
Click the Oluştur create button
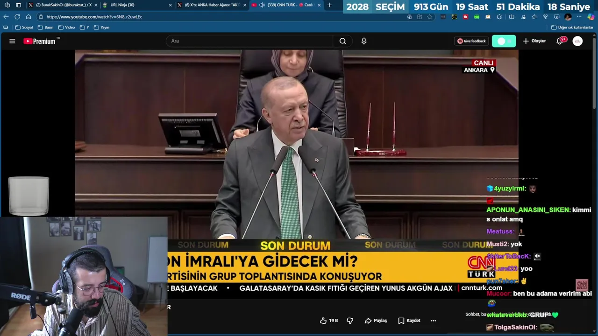[534, 41]
